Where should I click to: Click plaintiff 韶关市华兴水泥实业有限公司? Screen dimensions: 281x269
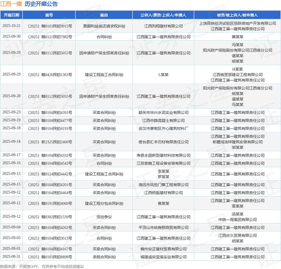point(164,113)
